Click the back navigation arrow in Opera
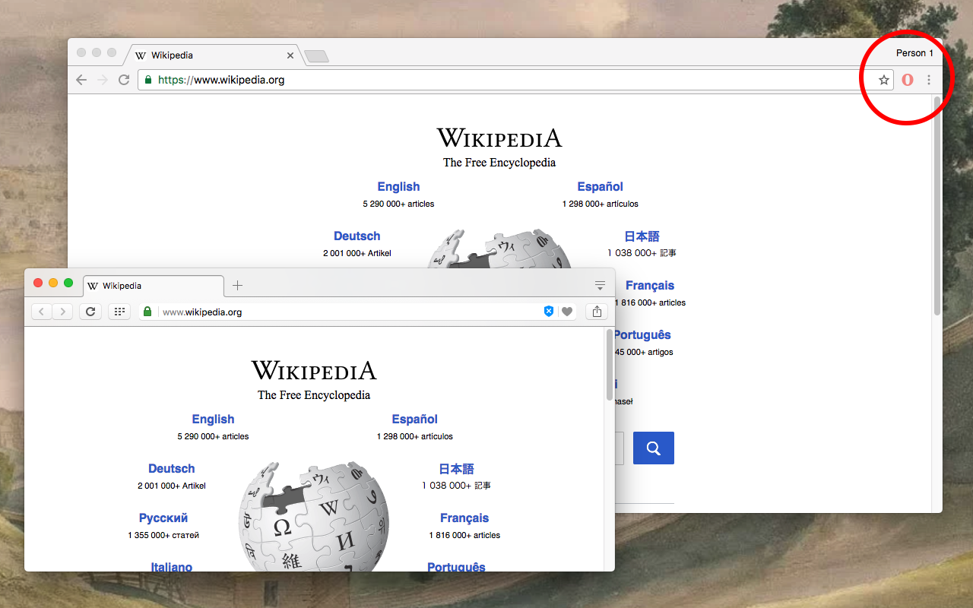 point(41,311)
